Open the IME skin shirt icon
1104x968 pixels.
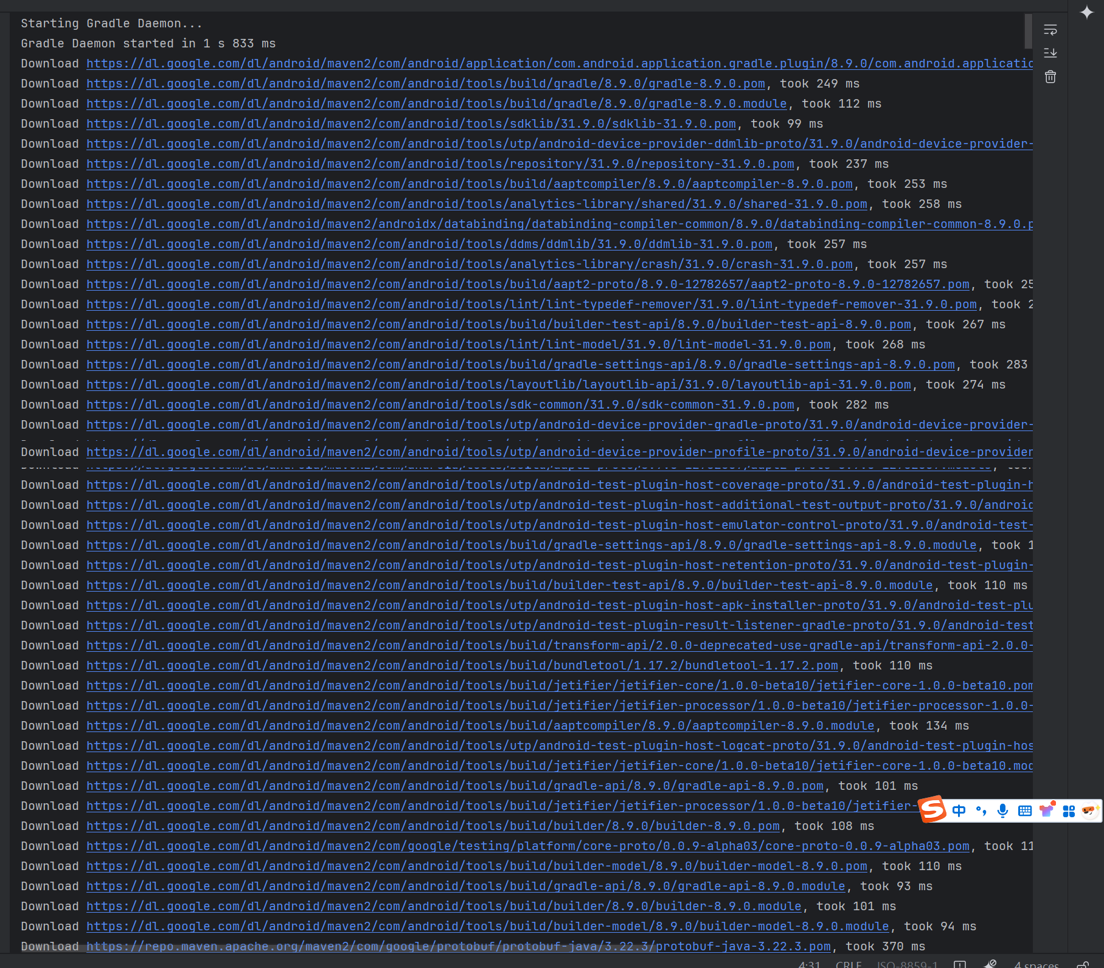point(1047,809)
